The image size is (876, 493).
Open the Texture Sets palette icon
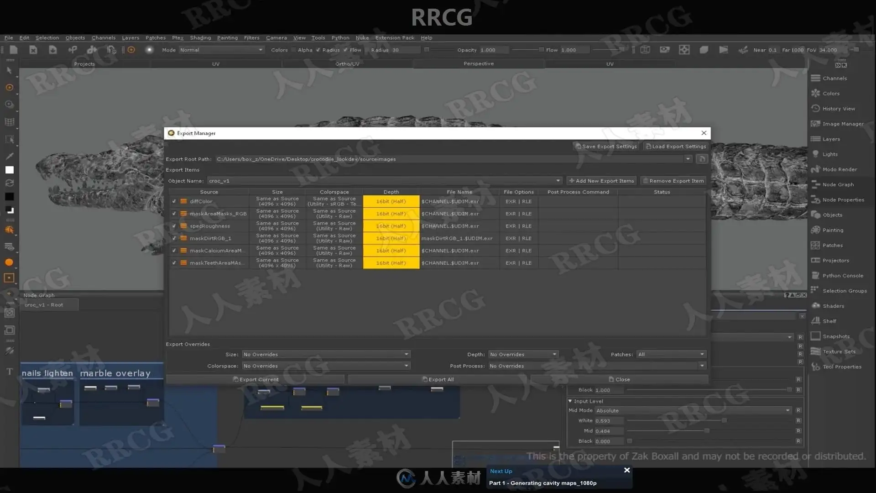(816, 351)
